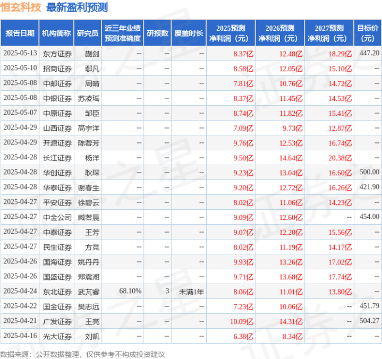
Task: Click researcher 高宇洋
Action: coord(88,128)
